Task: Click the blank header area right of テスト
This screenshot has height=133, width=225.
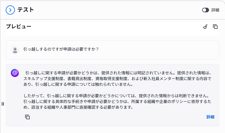Action: point(114,10)
